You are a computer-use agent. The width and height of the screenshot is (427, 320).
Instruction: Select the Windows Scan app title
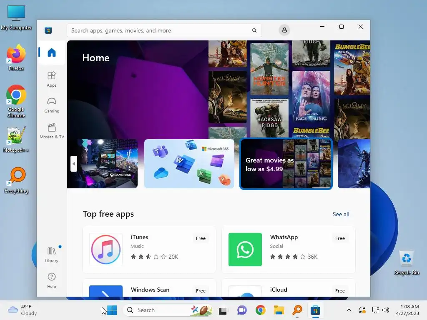pyautogui.click(x=150, y=290)
